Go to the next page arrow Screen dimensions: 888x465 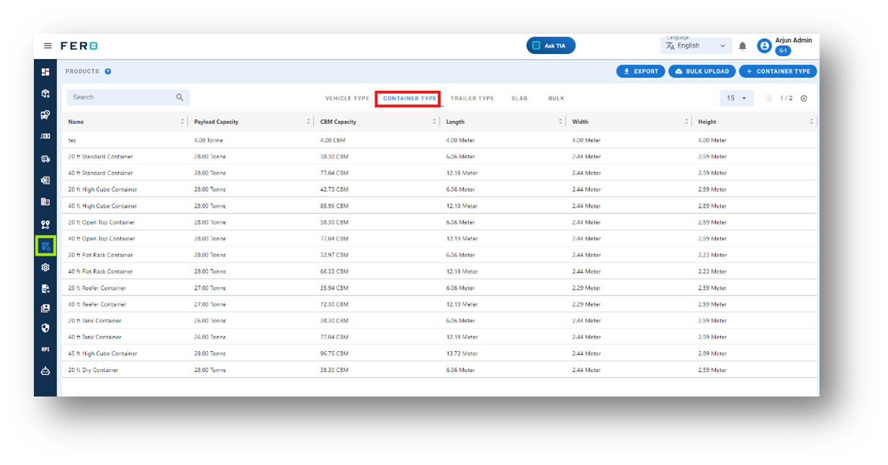coord(804,98)
